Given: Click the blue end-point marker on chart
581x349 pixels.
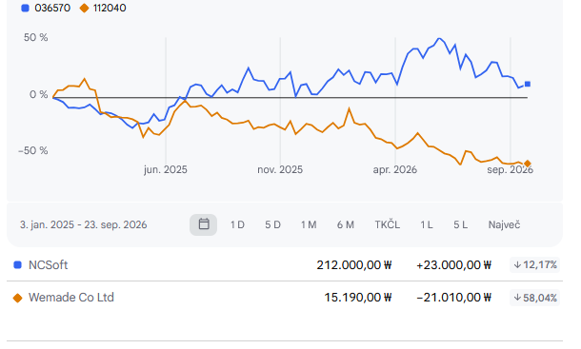Looking at the screenshot, I should 528,84.
